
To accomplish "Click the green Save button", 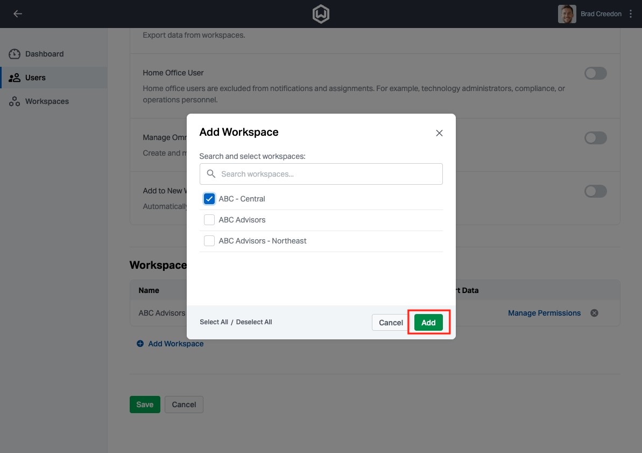I will tap(145, 404).
